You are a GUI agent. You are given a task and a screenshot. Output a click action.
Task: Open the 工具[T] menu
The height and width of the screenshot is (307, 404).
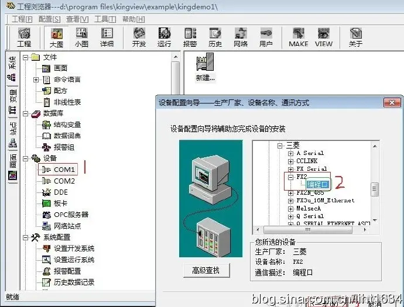tap(105, 19)
